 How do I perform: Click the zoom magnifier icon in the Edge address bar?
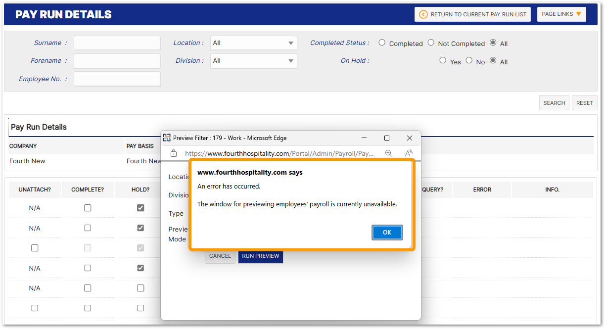[389, 153]
